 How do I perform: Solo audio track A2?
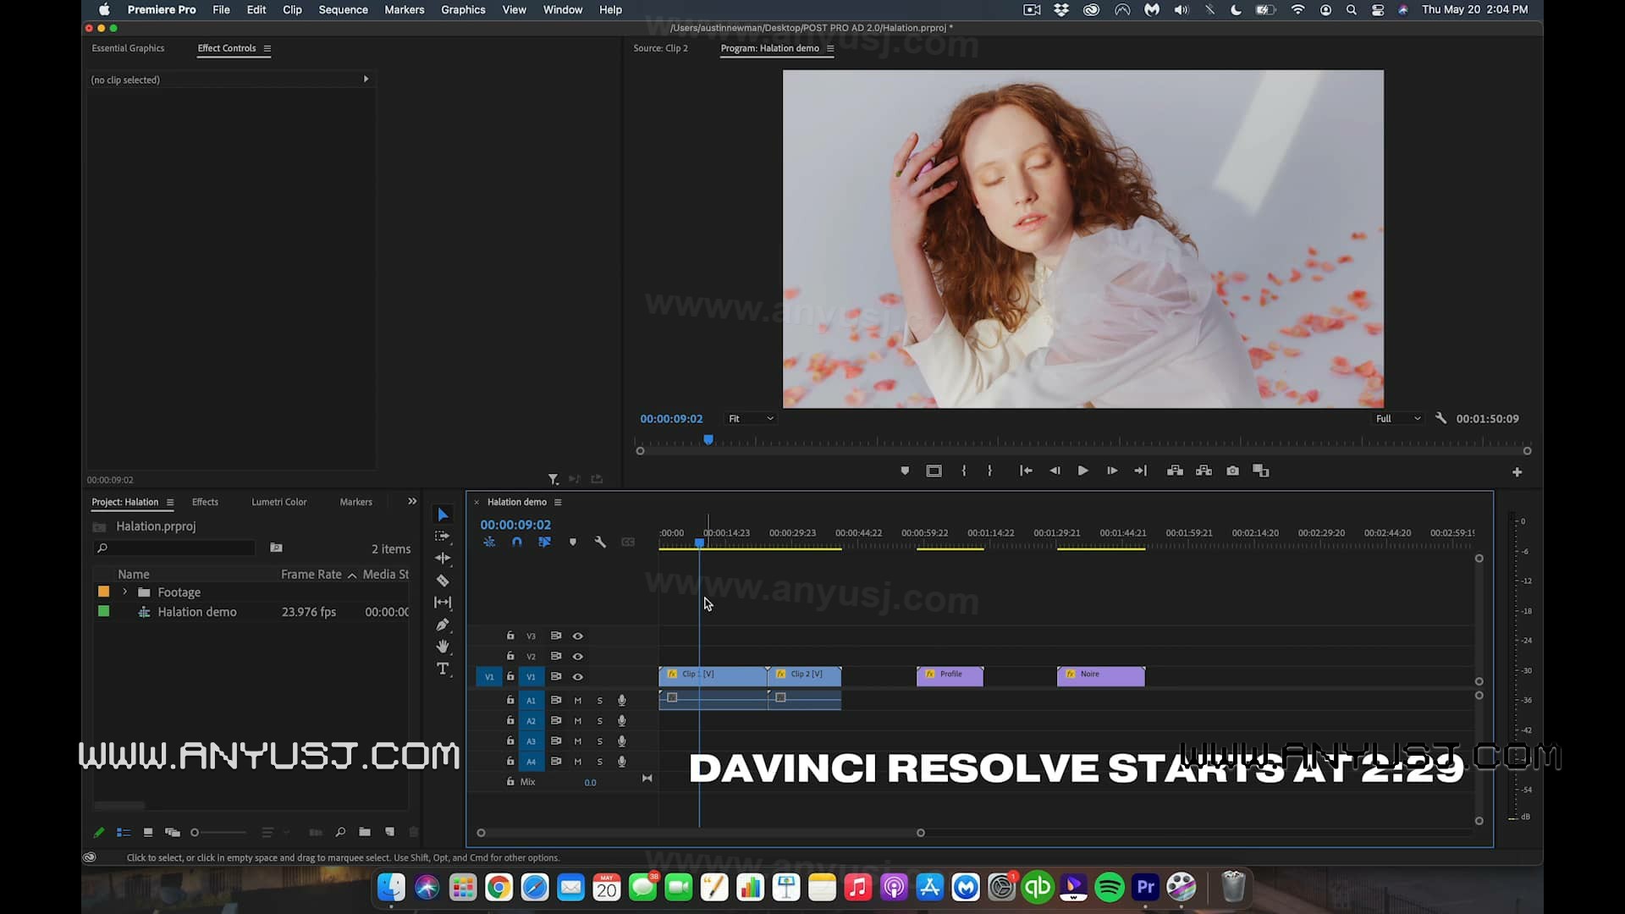click(x=600, y=720)
